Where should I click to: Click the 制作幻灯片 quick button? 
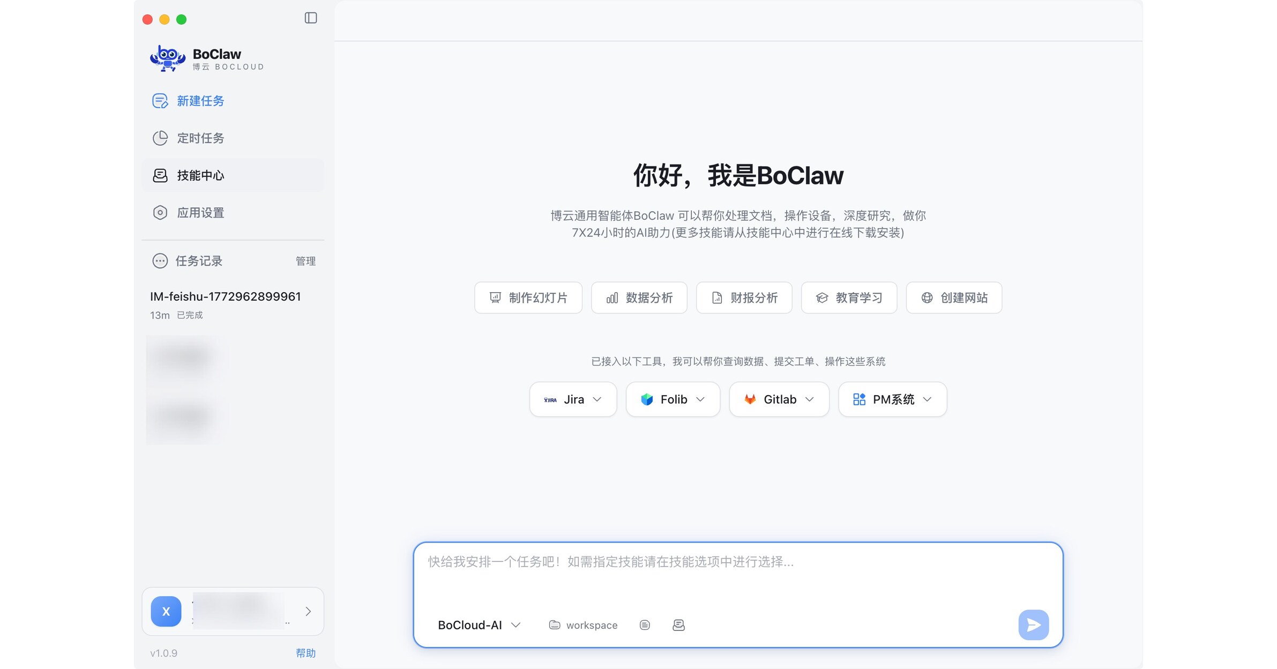528,298
